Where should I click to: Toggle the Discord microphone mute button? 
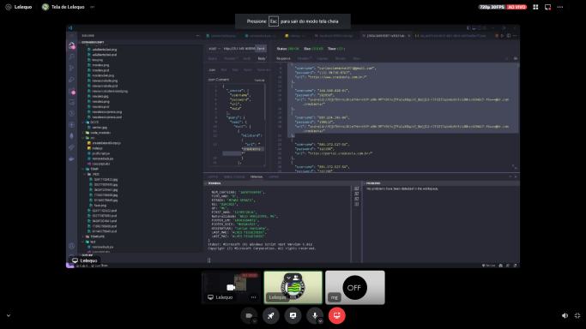tap(315, 315)
